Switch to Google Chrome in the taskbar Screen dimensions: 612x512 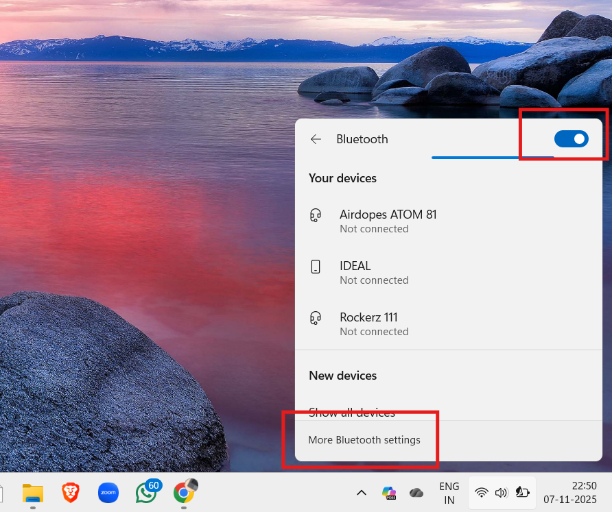(x=184, y=492)
